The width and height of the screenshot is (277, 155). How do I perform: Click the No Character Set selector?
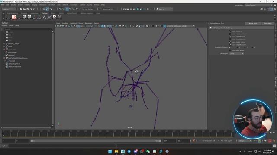click(x=209, y=141)
